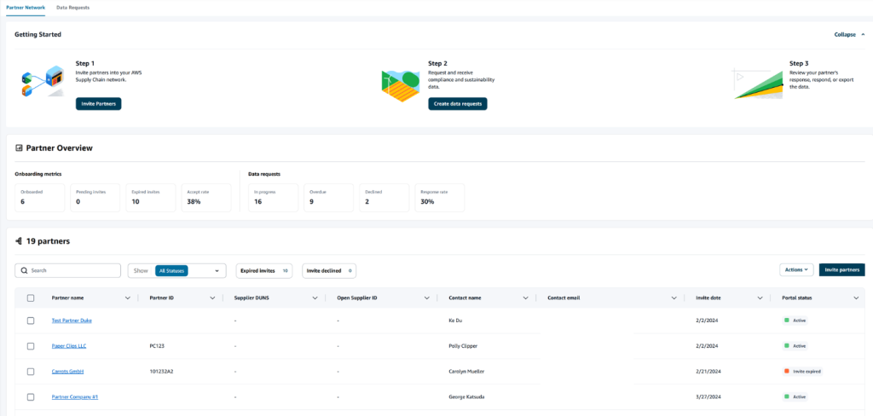Switch to the Data Requests tab
Image resolution: width=873 pixels, height=416 pixels.
(x=73, y=8)
